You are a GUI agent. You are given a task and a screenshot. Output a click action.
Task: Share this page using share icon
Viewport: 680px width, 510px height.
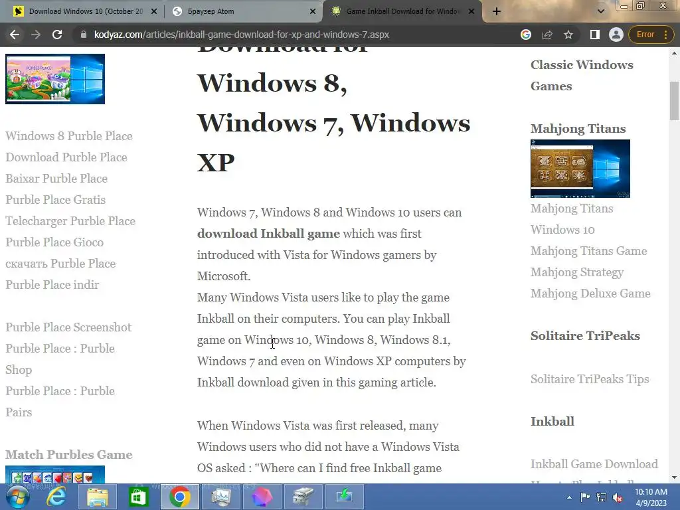(x=547, y=35)
